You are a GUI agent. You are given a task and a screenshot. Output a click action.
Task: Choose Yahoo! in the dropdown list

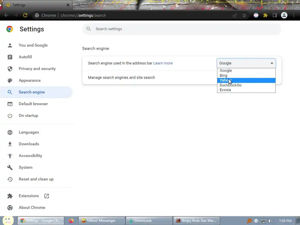(246, 80)
